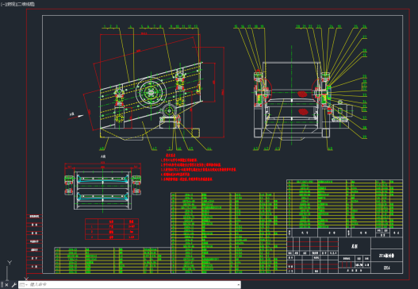Open command line customization wrench icon
The height and width of the screenshot is (289, 418).
click(x=13, y=285)
